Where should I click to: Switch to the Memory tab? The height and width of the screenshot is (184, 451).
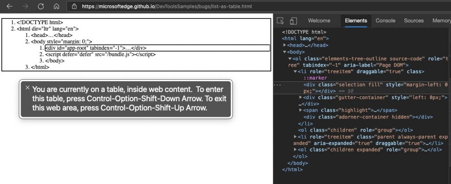pos(441,21)
